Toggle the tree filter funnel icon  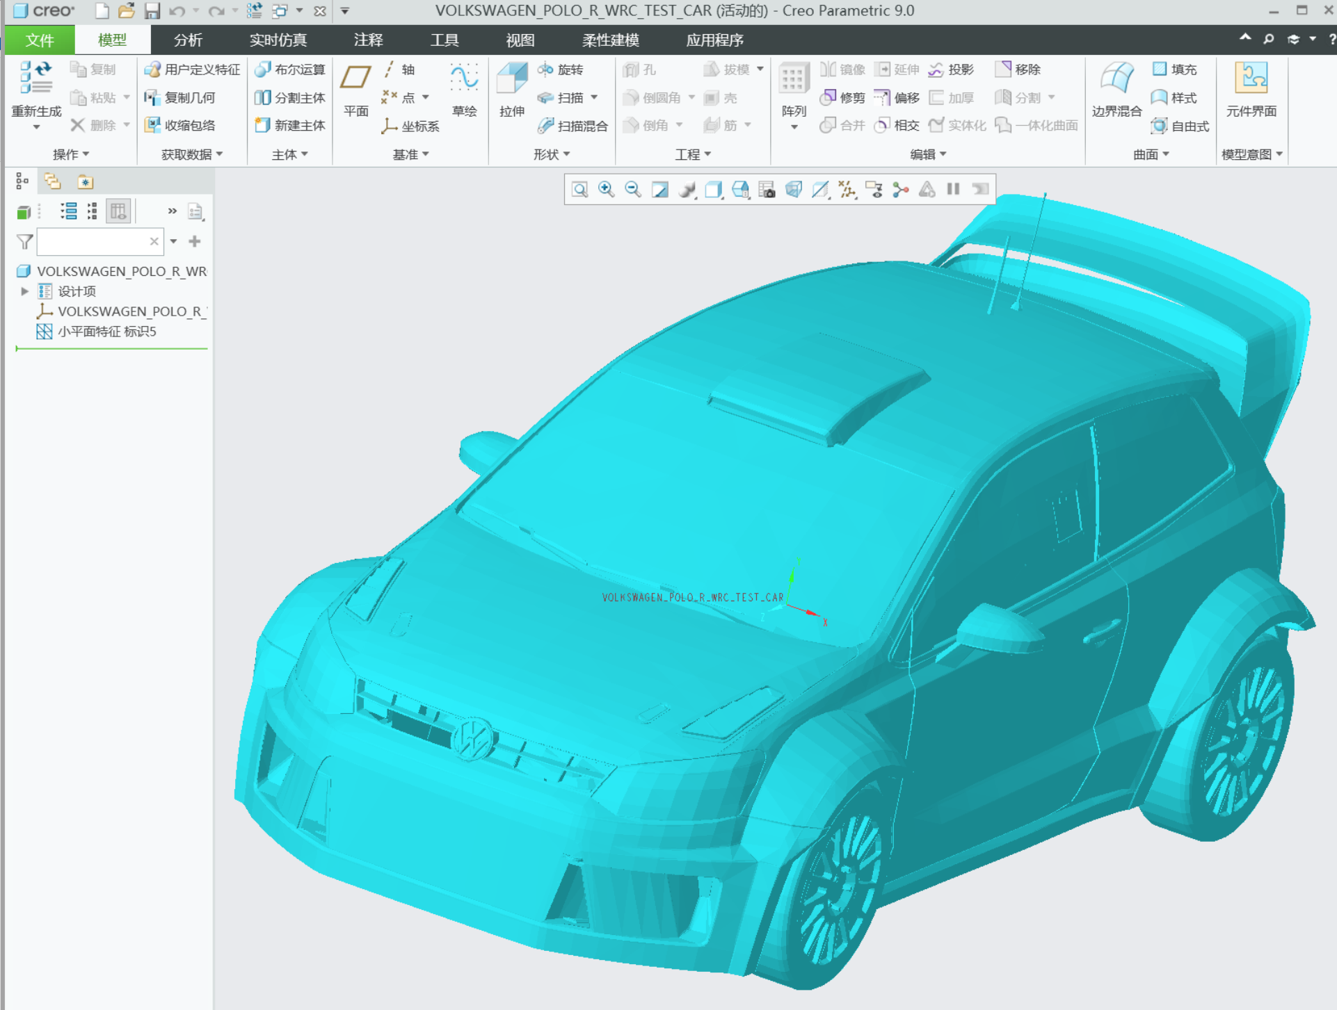click(24, 242)
